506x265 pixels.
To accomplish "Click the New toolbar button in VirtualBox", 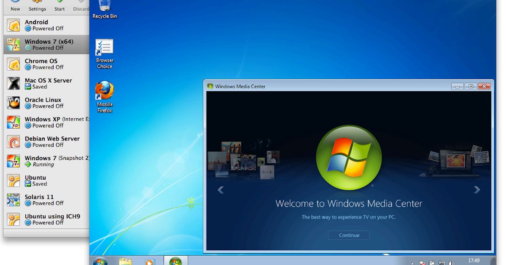I will click(x=15, y=6).
